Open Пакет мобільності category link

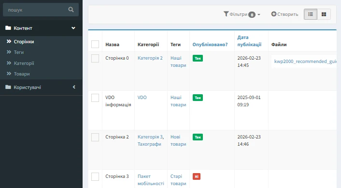click(151, 180)
